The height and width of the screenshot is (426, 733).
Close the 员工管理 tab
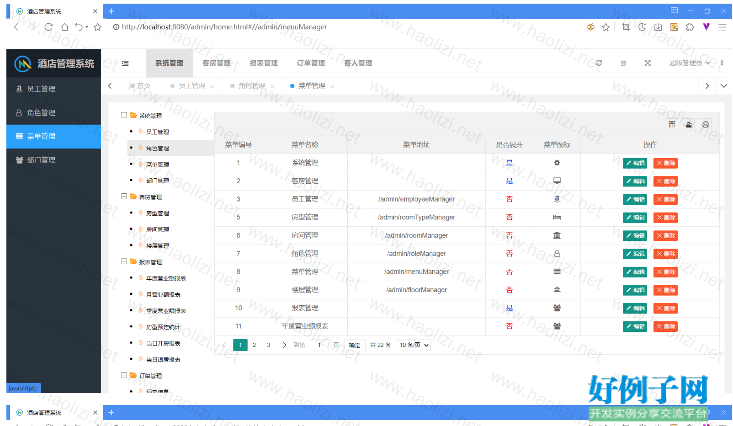212,86
